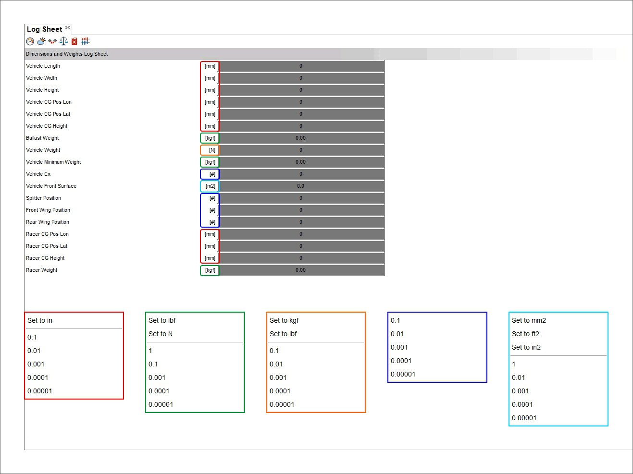Click the Splitter Position value field

pos(301,198)
